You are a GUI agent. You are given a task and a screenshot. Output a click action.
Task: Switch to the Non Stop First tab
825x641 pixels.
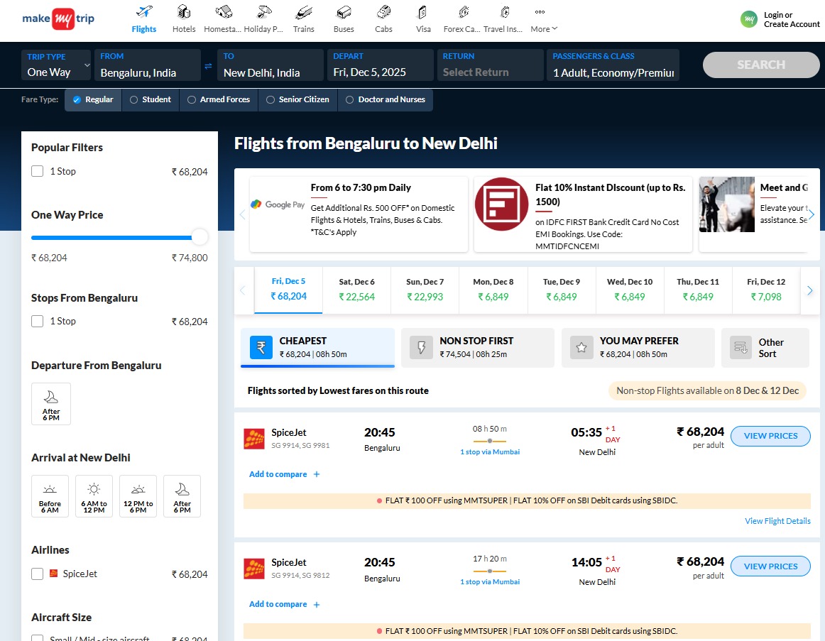tap(477, 347)
